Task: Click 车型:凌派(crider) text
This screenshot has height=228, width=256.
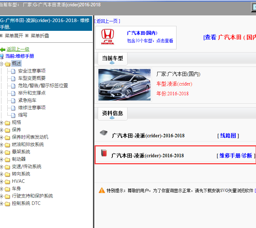Action: [x=174, y=84]
